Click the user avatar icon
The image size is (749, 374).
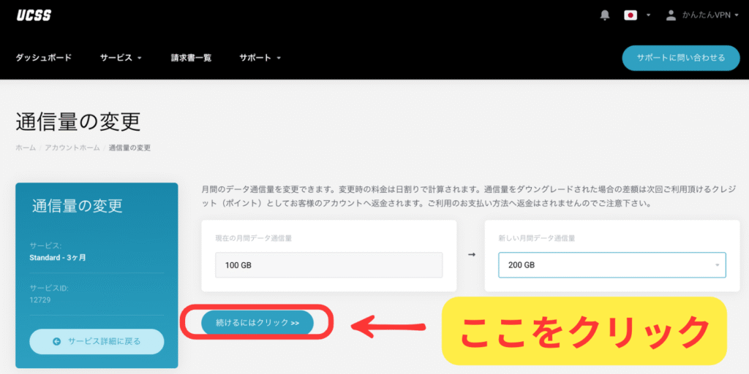point(671,15)
